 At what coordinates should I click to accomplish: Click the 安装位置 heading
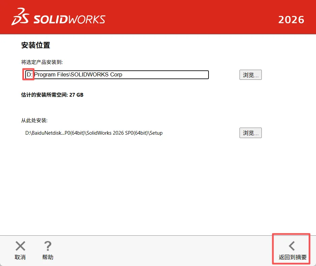(x=36, y=45)
